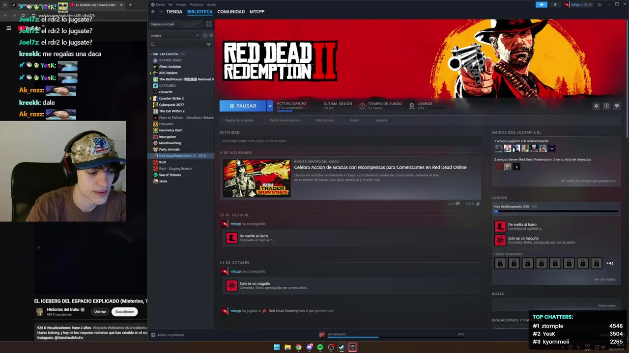Open the dropdown arrow next to Pausar
The image size is (629, 353).
click(270, 106)
